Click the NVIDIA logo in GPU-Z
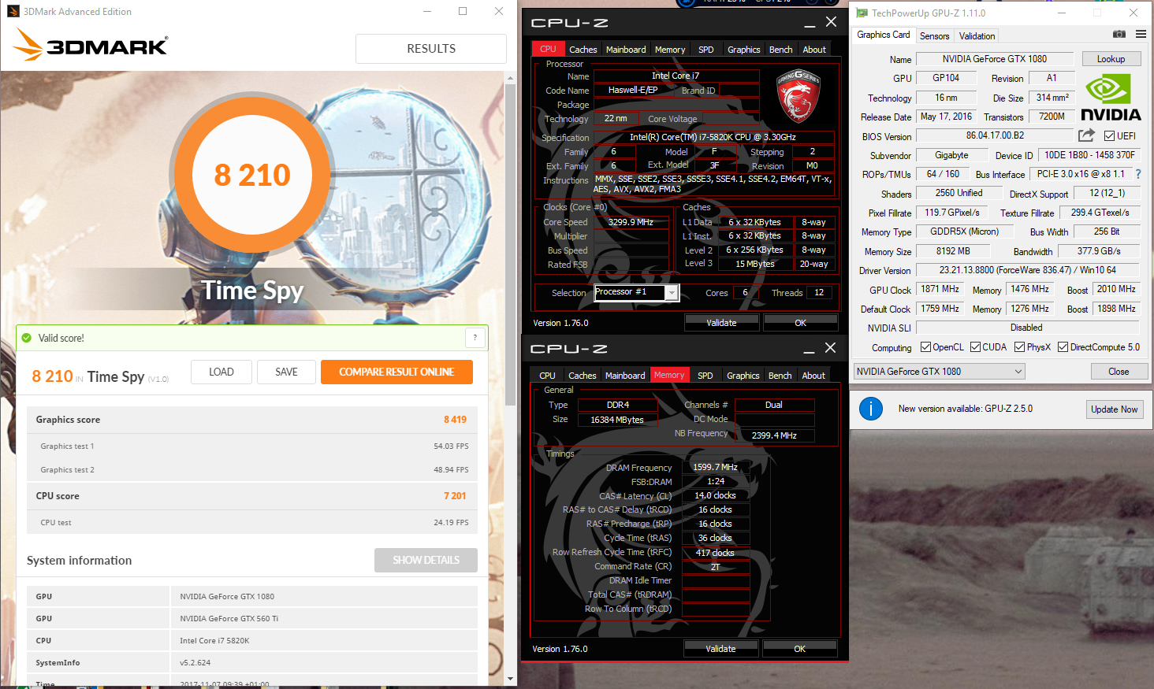The width and height of the screenshot is (1154, 689). (1111, 98)
